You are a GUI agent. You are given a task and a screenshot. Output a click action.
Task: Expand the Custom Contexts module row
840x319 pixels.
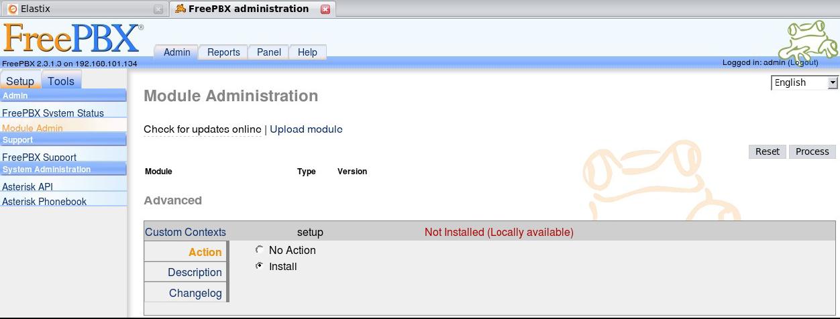click(x=185, y=233)
